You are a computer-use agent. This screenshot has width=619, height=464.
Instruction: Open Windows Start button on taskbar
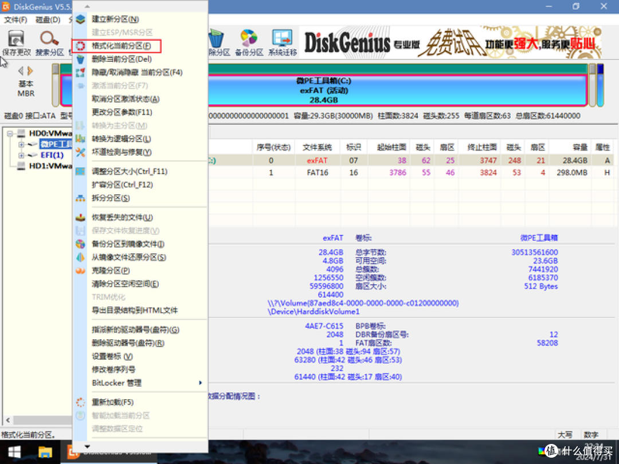point(14,452)
